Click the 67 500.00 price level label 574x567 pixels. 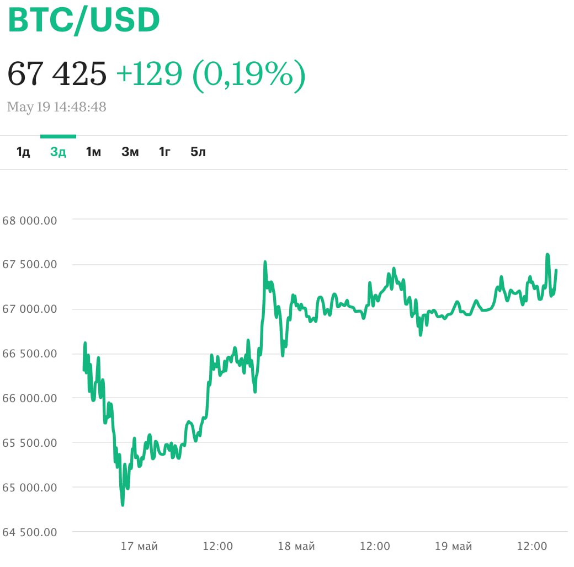click(30, 265)
